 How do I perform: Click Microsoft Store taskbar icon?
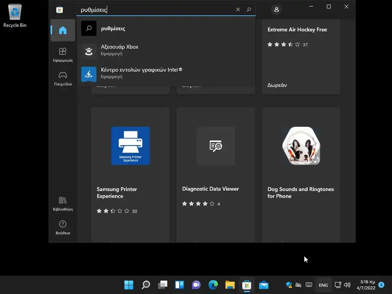[x=247, y=285]
